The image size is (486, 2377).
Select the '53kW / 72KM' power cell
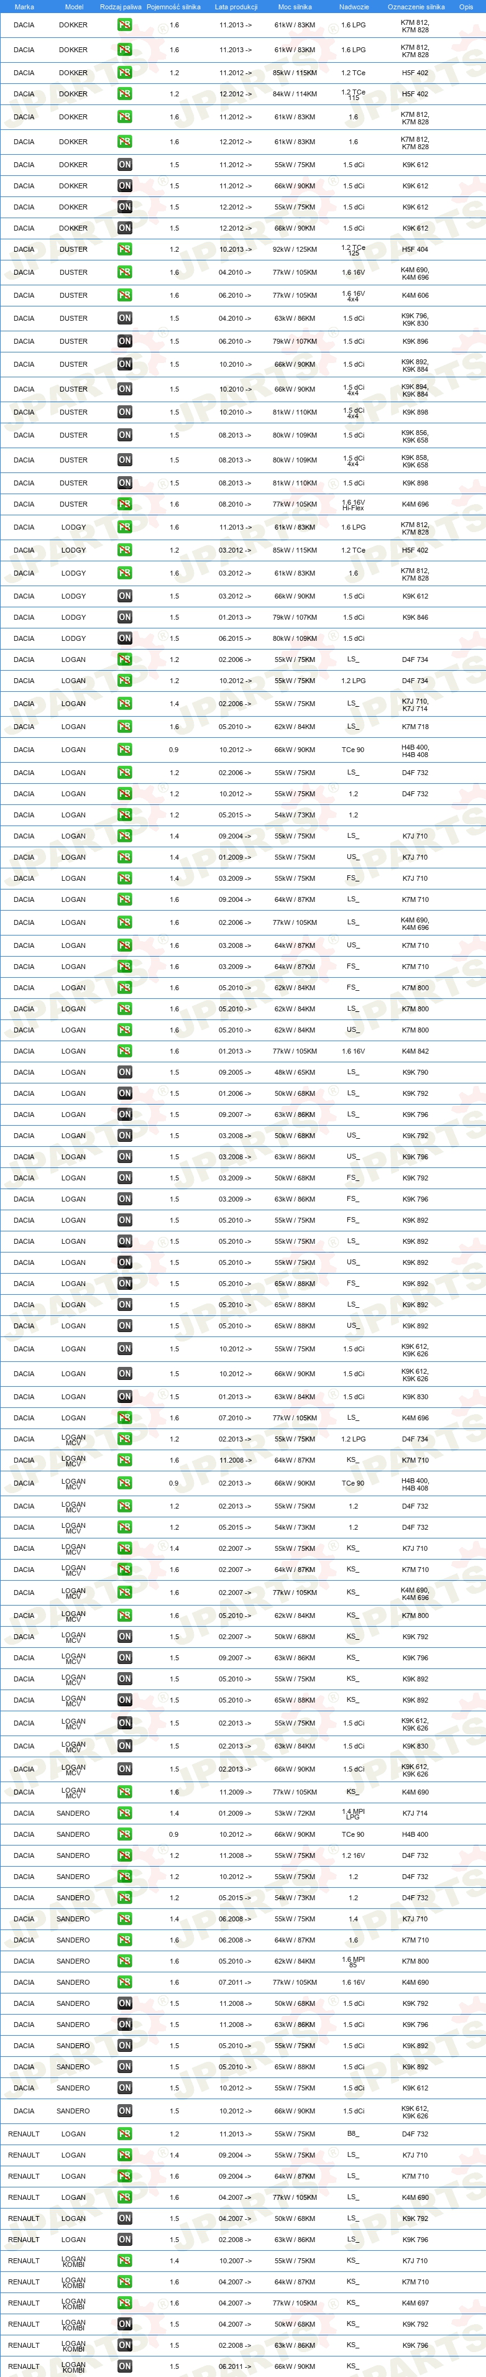(x=294, y=1814)
